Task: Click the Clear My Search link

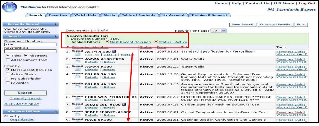Action: click(x=25, y=99)
